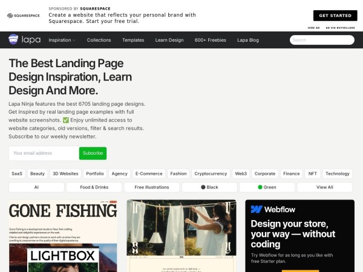
Task: Go to the Templates page
Action: [x=133, y=40]
